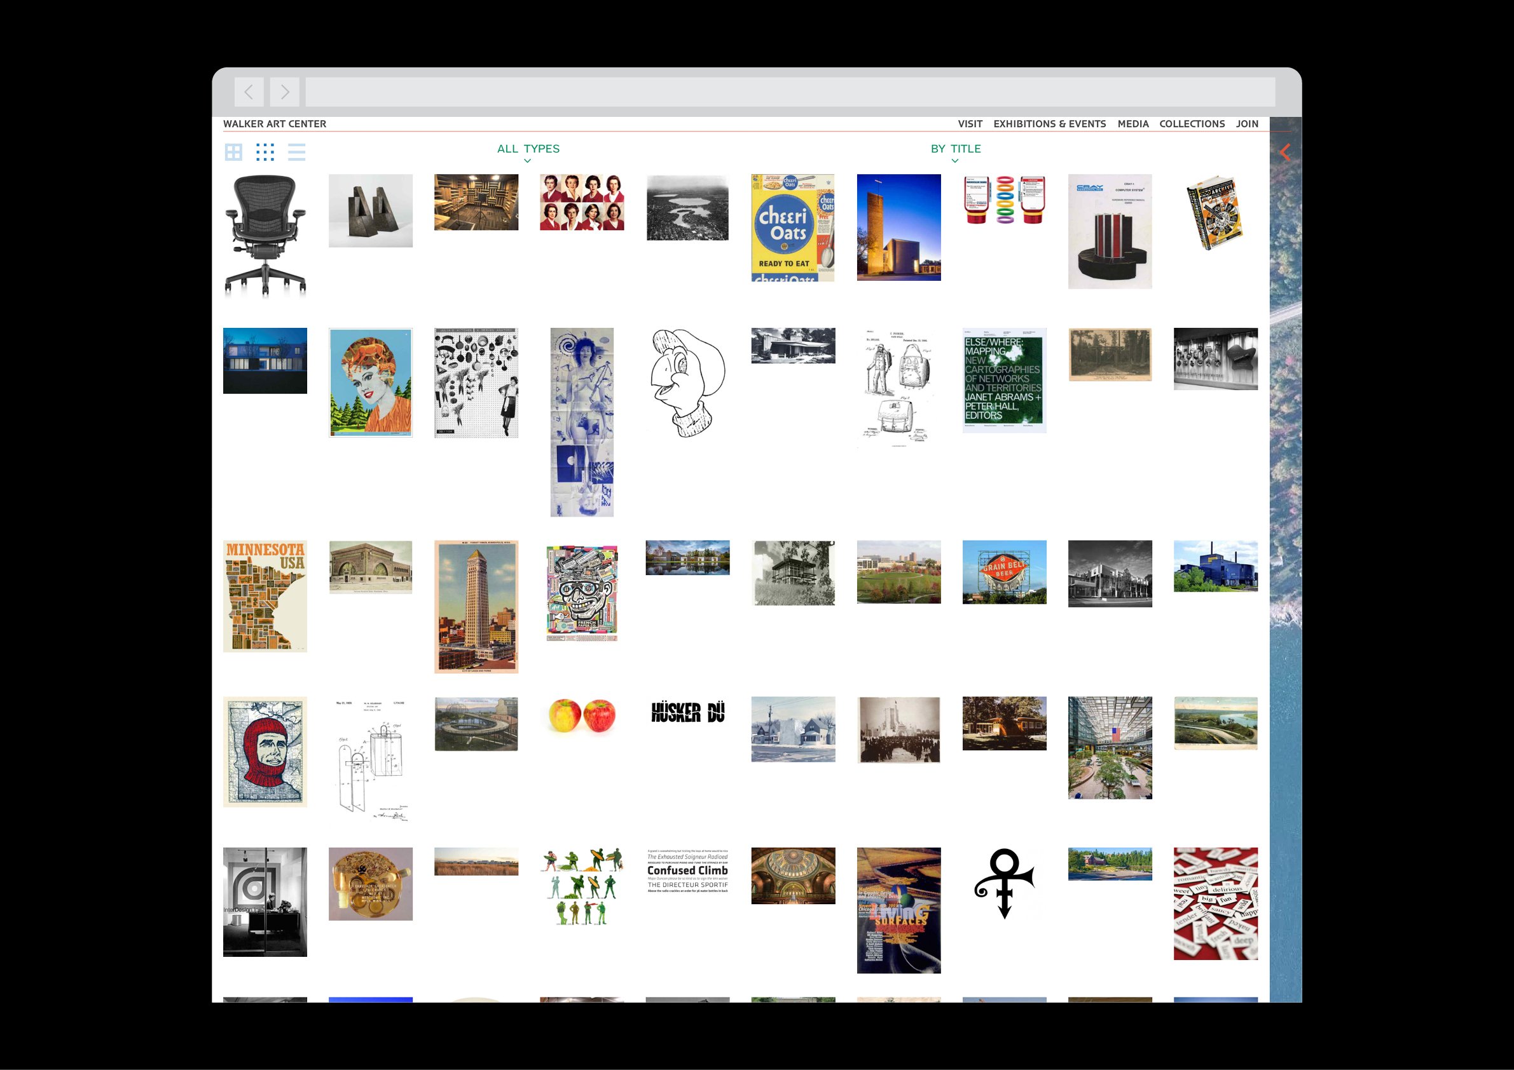Go to EXHIBITIONS & EVENTS menu

point(1049,124)
